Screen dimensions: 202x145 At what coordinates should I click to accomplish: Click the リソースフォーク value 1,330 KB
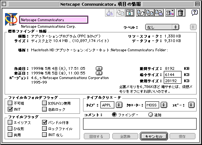click(173, 36)
